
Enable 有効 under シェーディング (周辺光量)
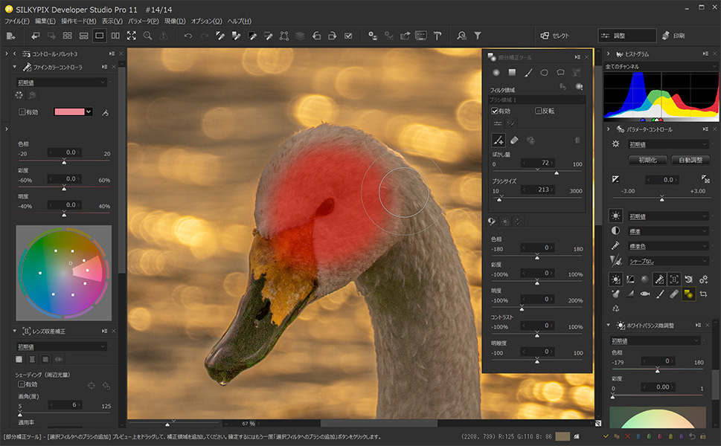(x=21, y=384)
